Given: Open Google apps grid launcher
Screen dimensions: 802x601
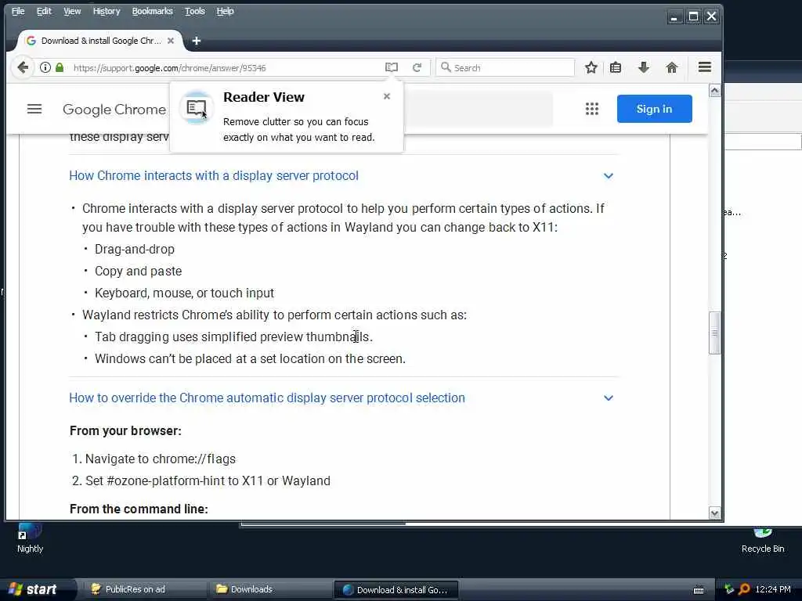Looking at the screenshot, I should [592, 109].
